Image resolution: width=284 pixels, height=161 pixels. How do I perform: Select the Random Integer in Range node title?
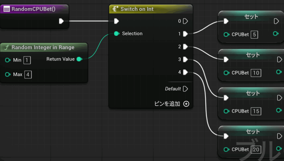pyautogui.click(x=43, y=48)
